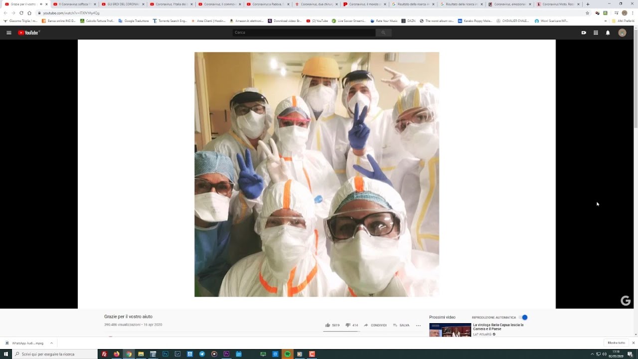
Task: Focus the YouTube Cerca search field
Action: point(304,32)
